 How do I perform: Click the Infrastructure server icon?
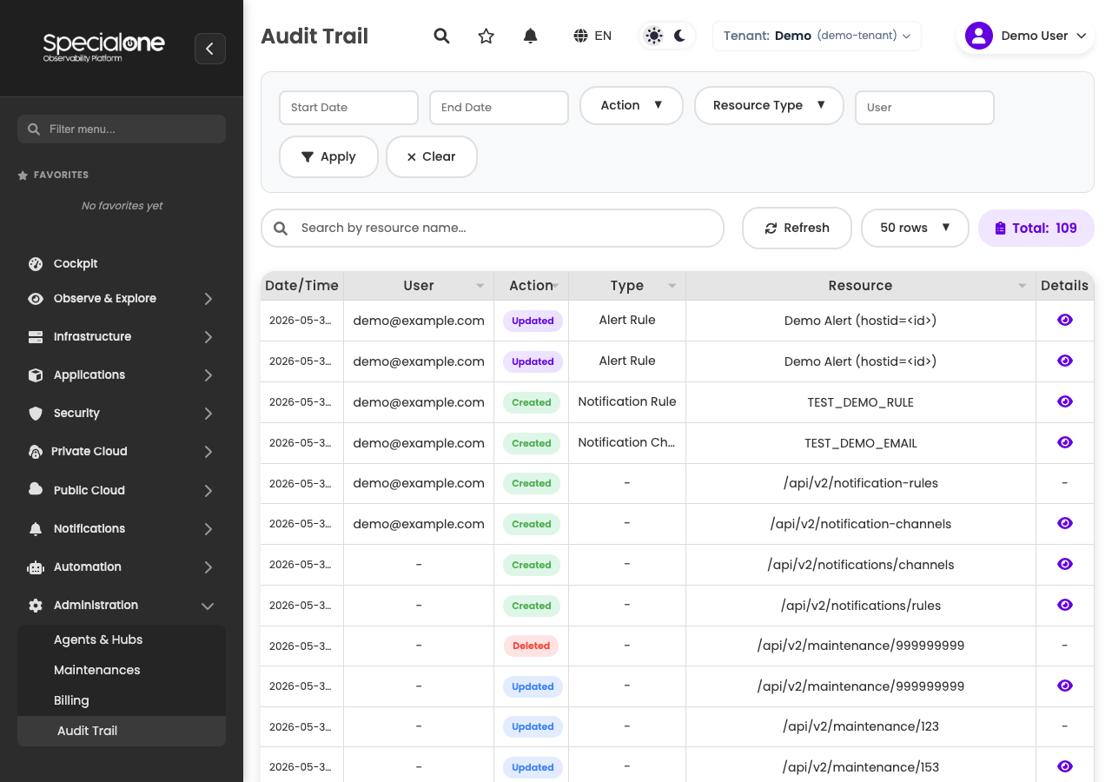point(36,336)
